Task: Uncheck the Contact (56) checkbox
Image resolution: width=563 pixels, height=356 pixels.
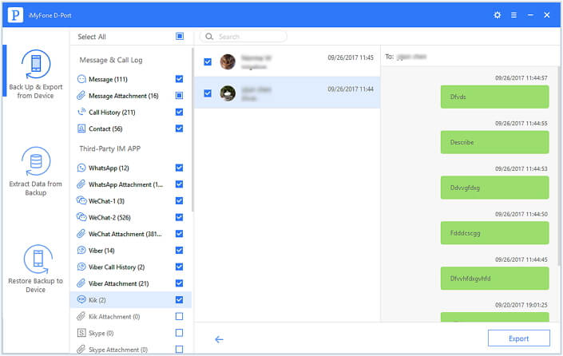Action: (179, 129)
